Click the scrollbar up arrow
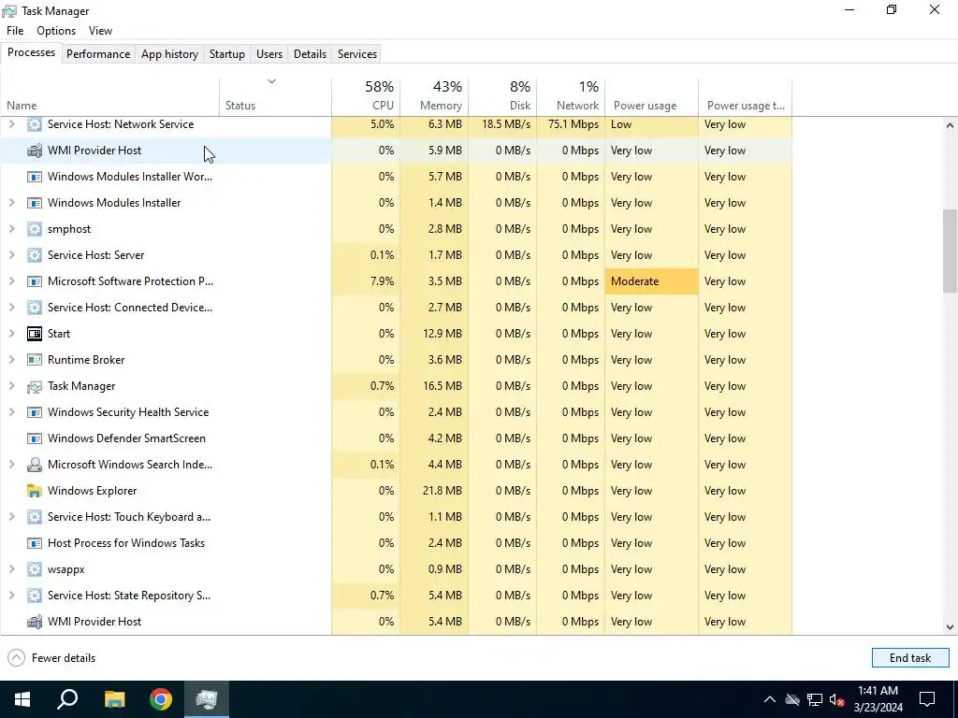The width and height of the screenshot is (958, 718). [x=950, y=125]
